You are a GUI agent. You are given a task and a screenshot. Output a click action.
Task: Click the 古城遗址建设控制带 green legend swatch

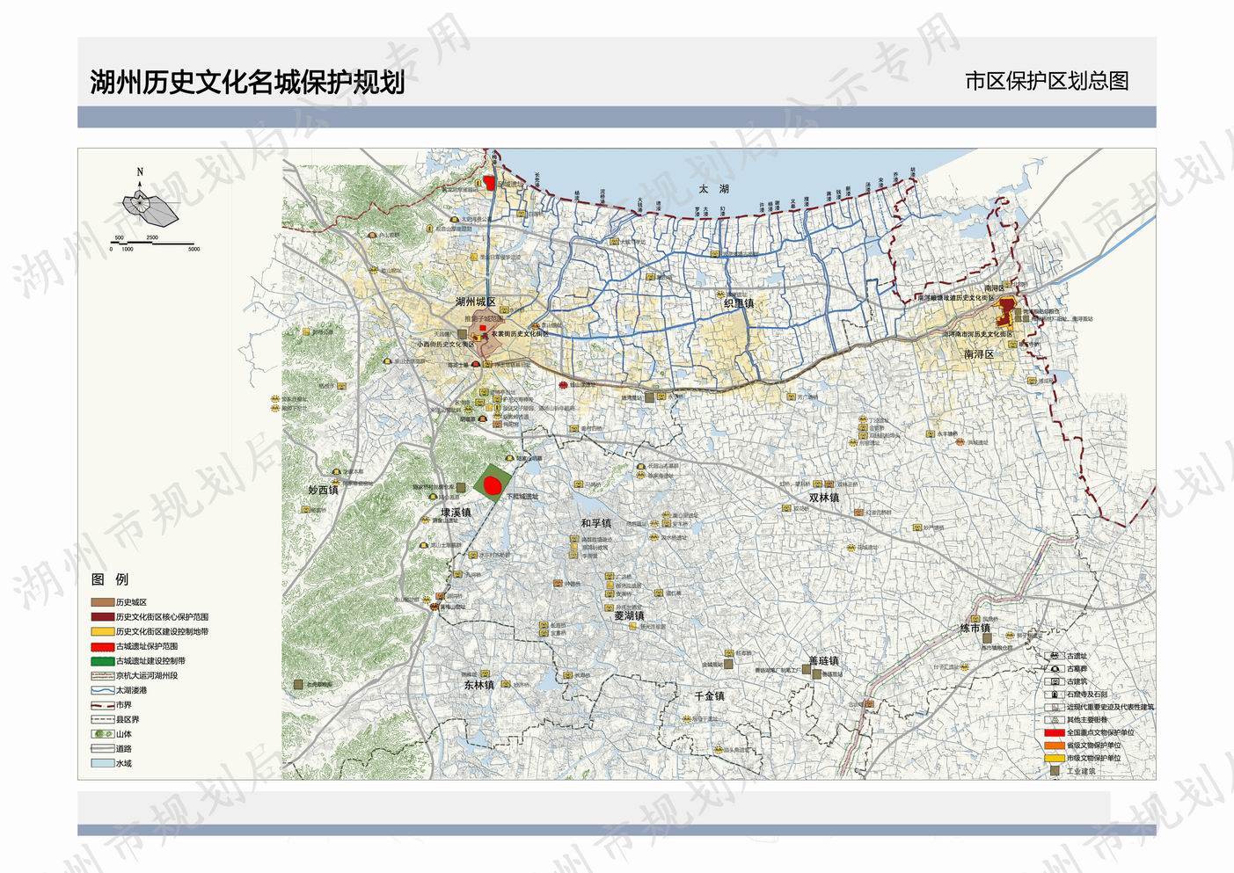[x=102, y=661]
